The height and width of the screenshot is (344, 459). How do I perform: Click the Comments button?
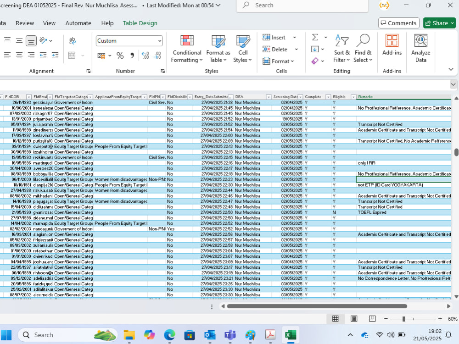pos(399,23)
